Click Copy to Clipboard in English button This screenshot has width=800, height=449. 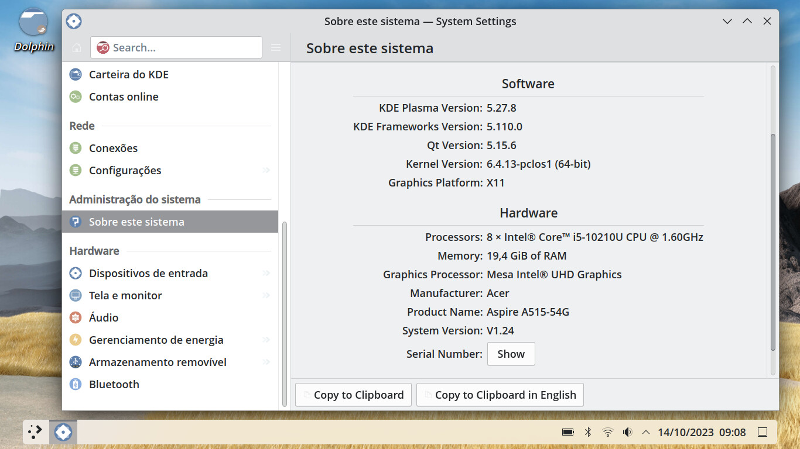[x=500, y=395]
